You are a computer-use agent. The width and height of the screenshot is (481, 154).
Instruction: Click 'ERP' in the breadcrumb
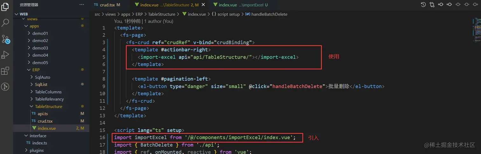point(139,14)
